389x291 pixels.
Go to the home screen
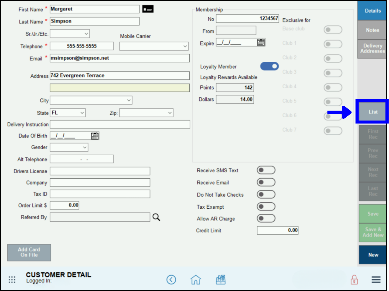point(196,279)
